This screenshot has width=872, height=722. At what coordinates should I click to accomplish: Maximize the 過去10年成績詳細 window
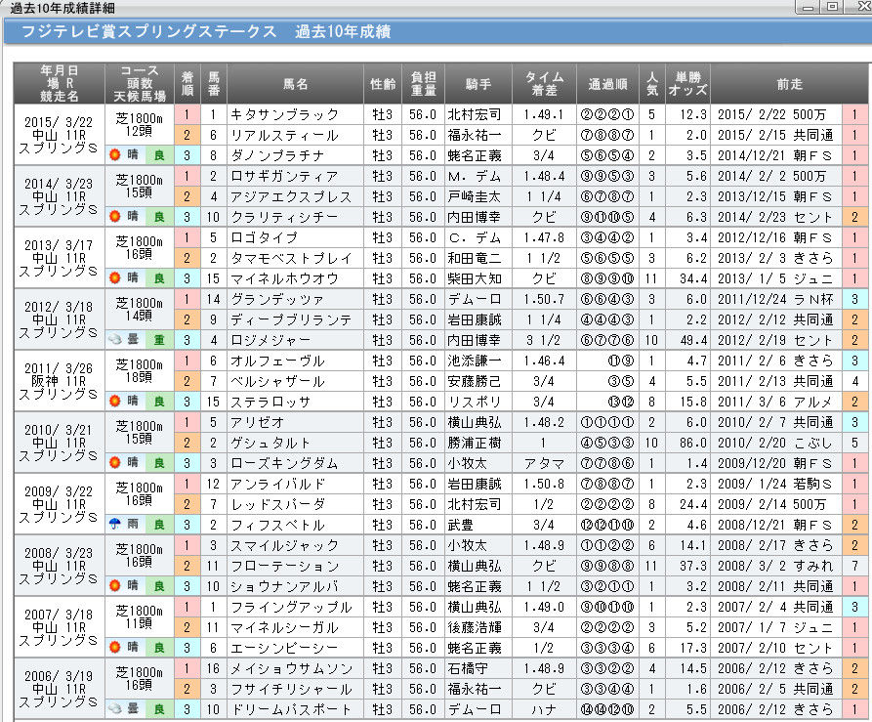[x=832, y=7]
